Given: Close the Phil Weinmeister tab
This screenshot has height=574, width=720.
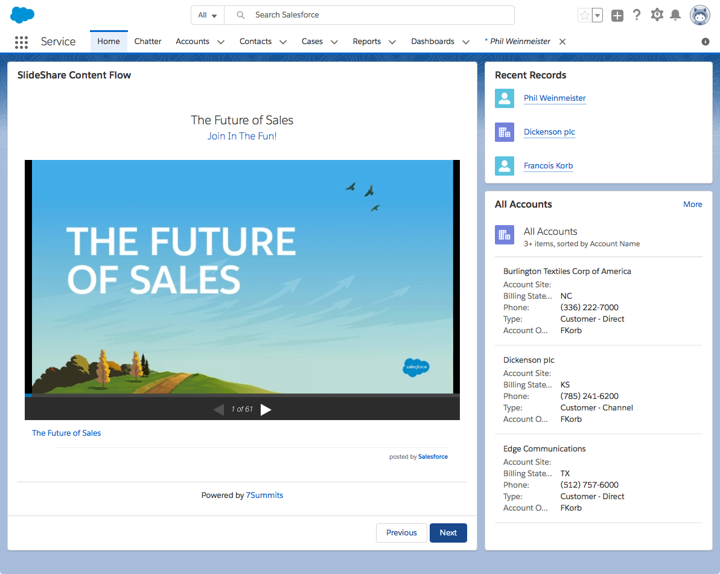Looking at the screenshot, I should pyautogui.click(x=562, y=42).
